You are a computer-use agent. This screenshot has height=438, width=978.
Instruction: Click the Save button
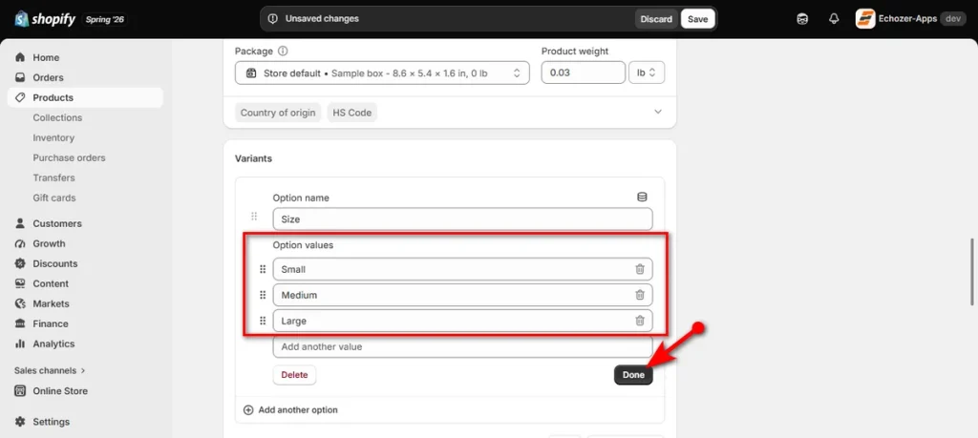click(x=697, y=19)
